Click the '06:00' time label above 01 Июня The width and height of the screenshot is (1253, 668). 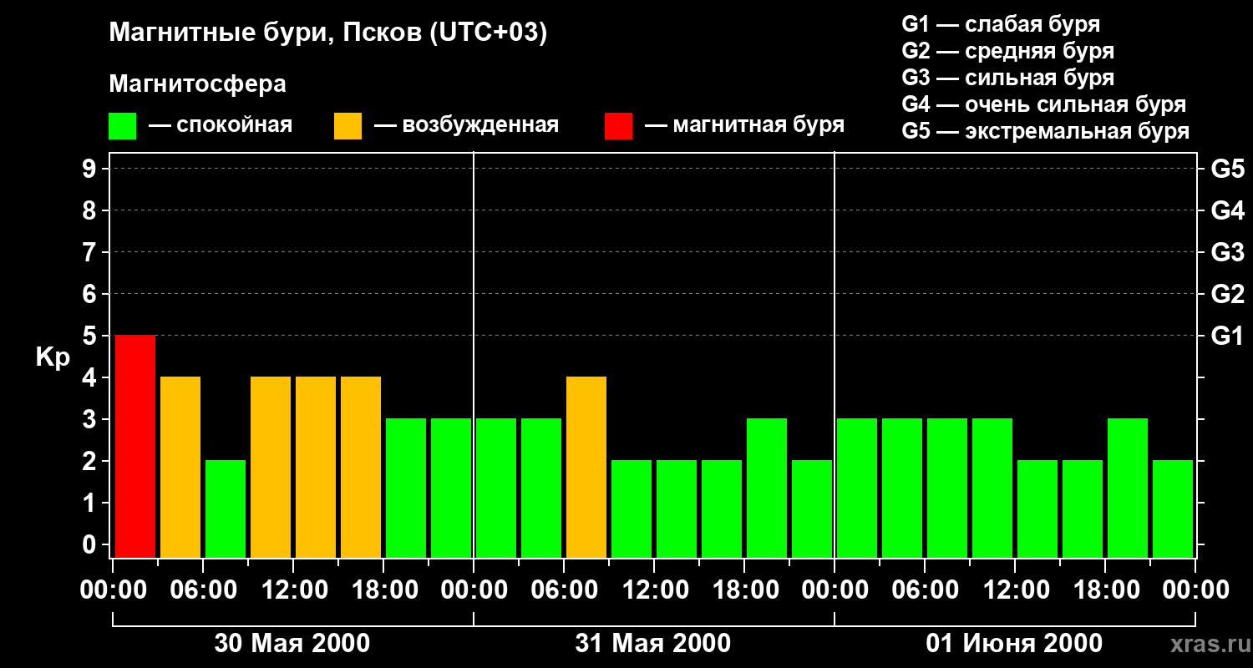point(926,590)
